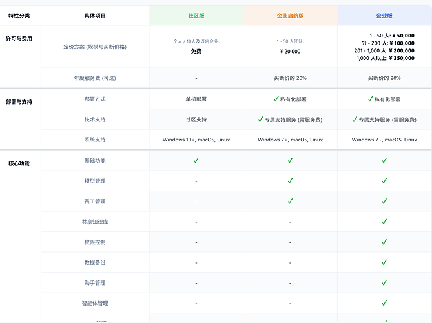The width and height of the screenshot is (432, 323).
Task: Select the 部署与支持 category label
Action: (x=19, y=102)
